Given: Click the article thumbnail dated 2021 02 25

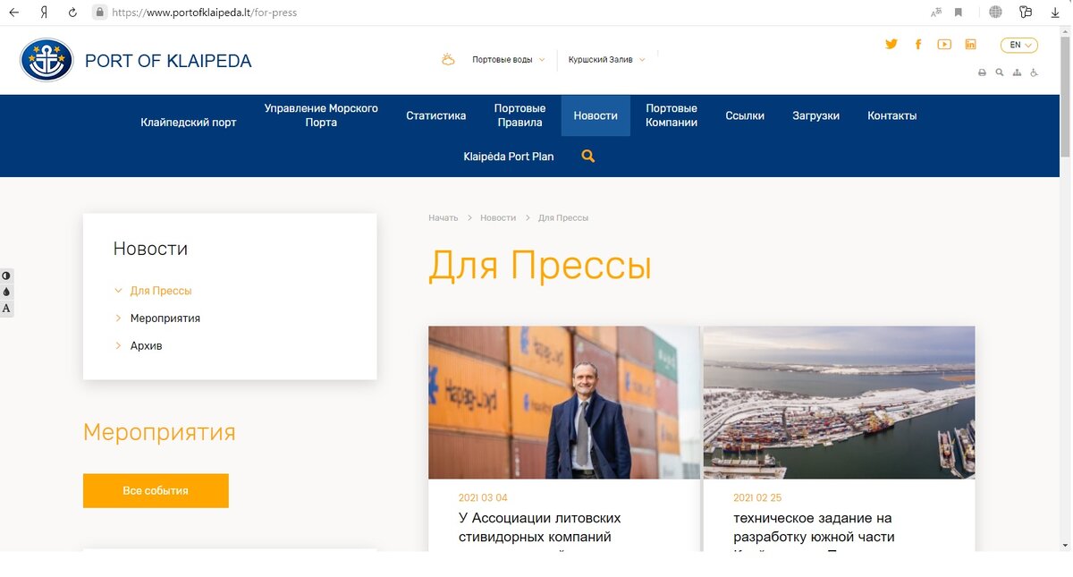Looking at the screenshot, I should (838, 402).
